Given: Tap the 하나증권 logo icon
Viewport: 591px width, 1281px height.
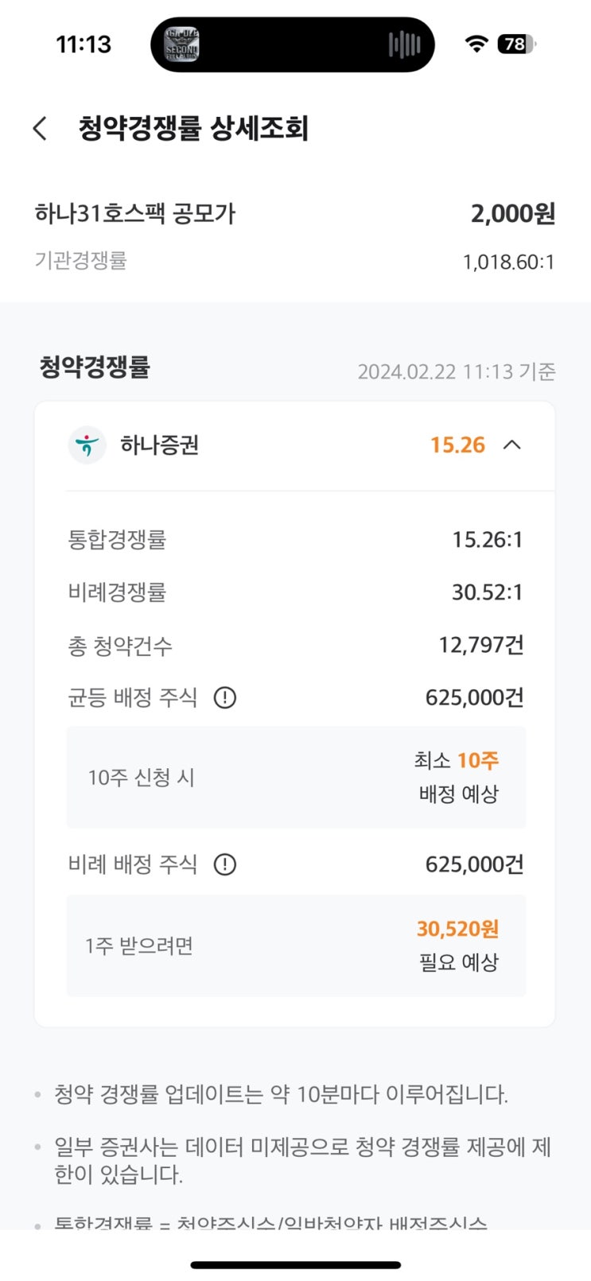Looking at the screenshot, I should pos(87,444).
